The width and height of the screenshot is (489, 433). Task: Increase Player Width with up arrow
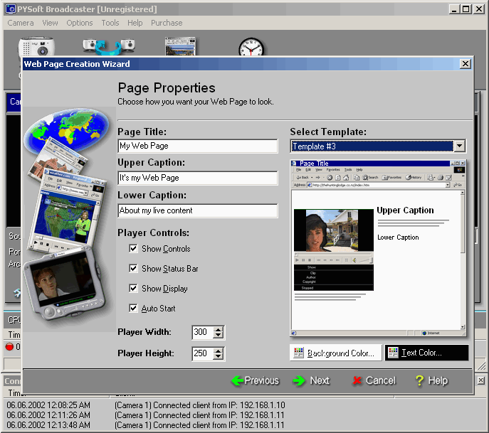coord(219,329)
